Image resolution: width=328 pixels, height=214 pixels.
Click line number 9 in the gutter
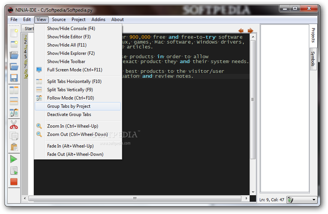tap(25, 76)
